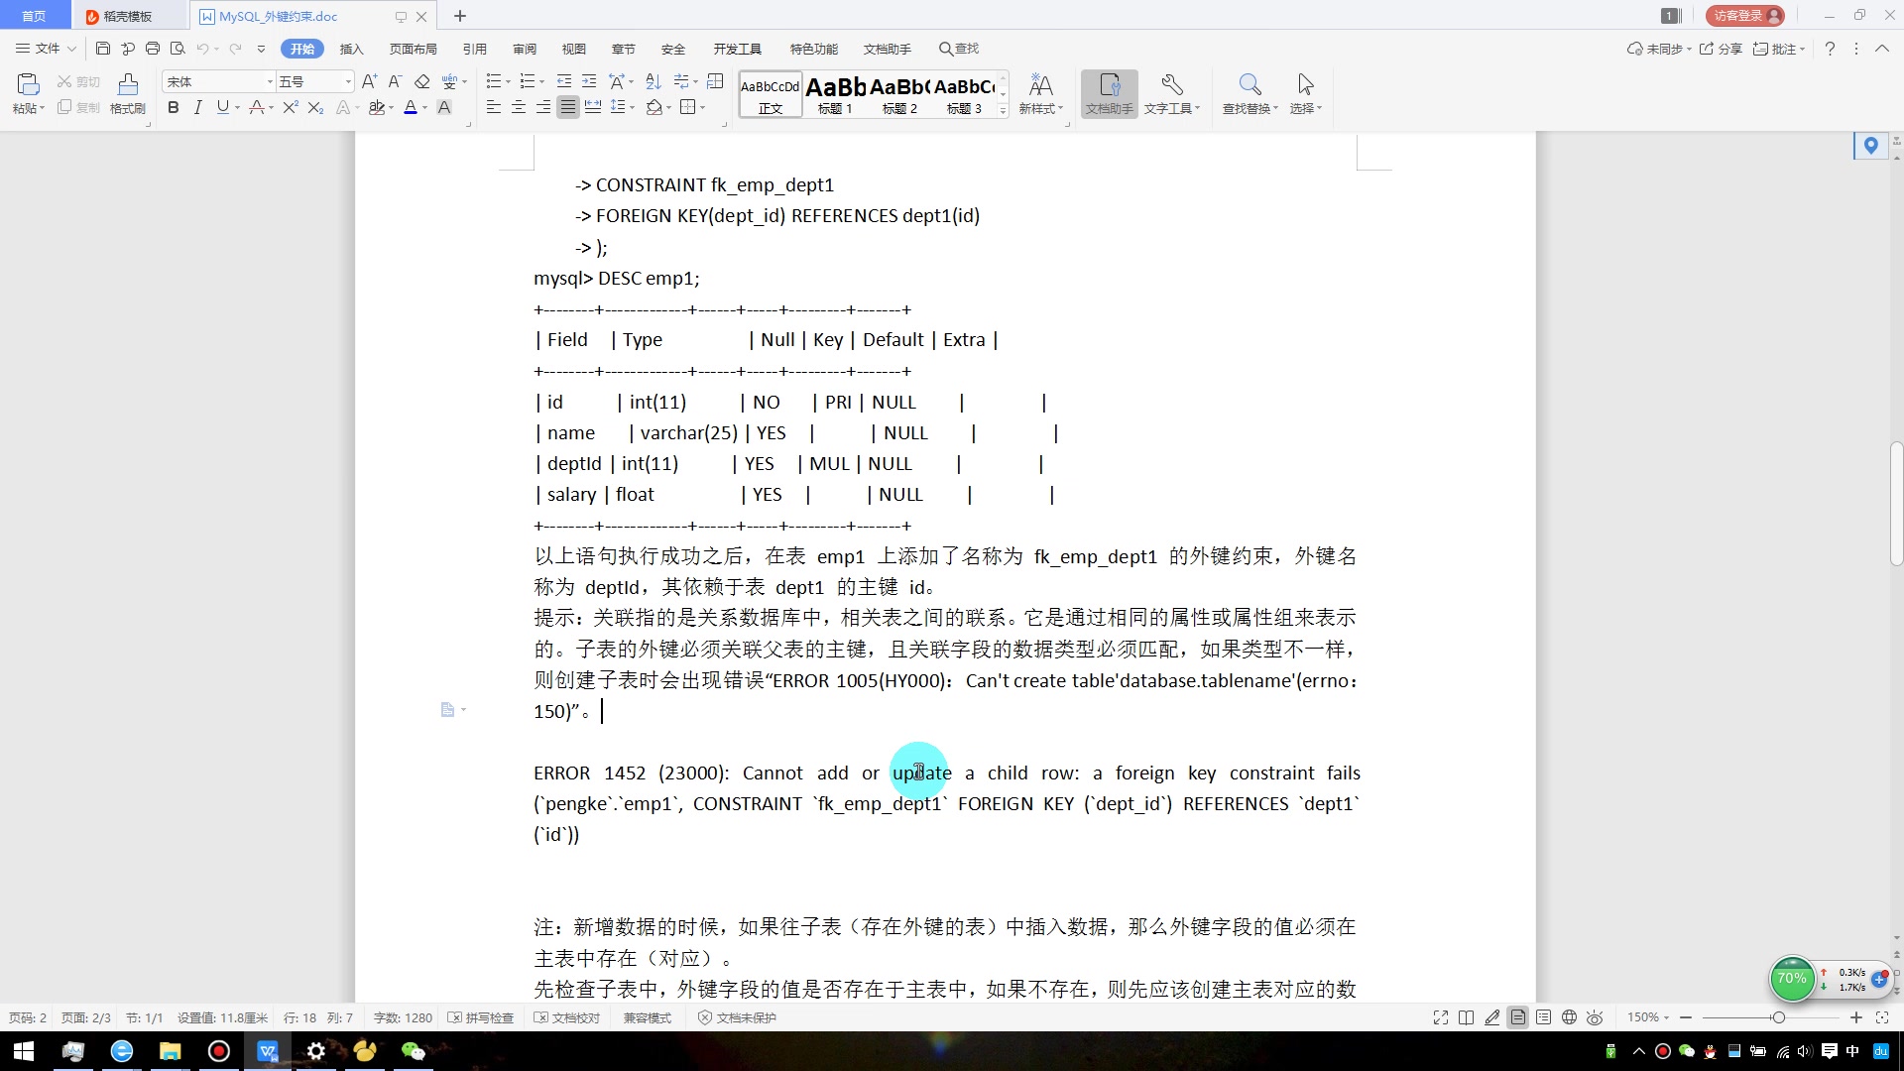Run 拼写检查 from the status bar
This screenshot has height=1071, width=1904.
480,1017
